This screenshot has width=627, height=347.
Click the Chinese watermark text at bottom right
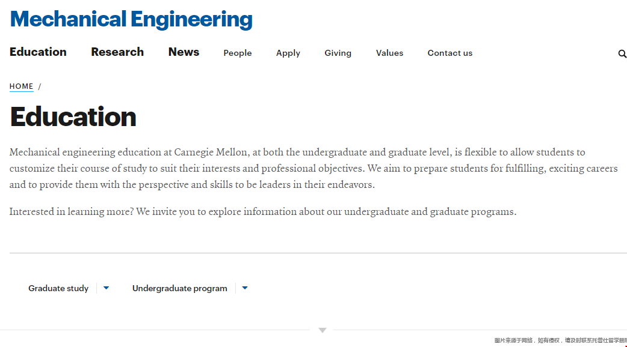click(x=560, y=340)
